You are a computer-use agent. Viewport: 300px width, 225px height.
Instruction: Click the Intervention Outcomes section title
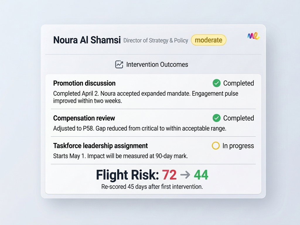tap(157, 64)
